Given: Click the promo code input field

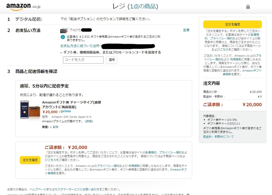Looking at the screenshot, I should (83, 60).
